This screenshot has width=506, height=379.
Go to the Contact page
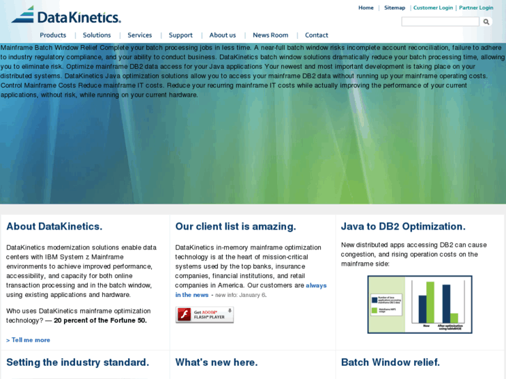(x=317, y=35)
